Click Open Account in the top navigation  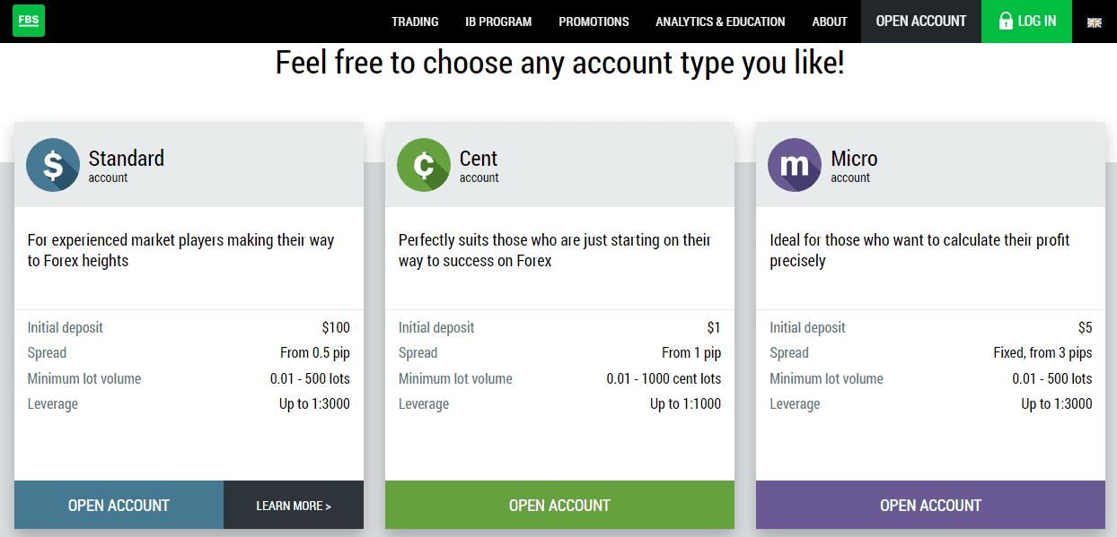[x=921, y=22]
